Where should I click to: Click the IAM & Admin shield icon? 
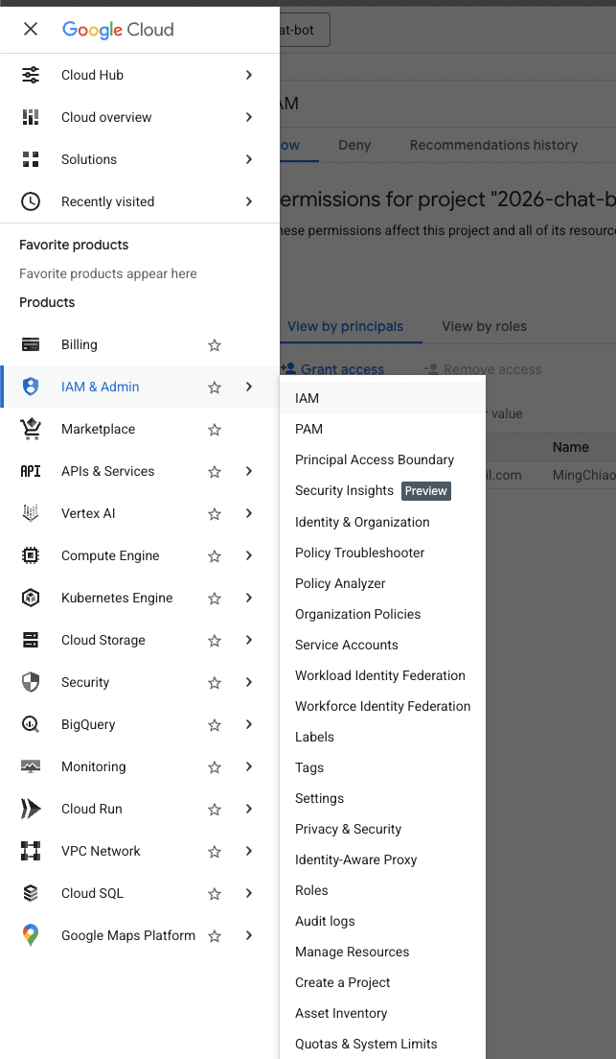[x=31, y=387]
